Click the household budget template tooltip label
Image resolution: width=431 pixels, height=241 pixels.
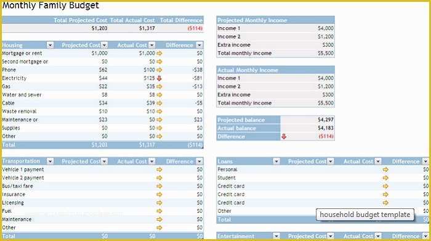pyautogui.click(x=365, y=214)
